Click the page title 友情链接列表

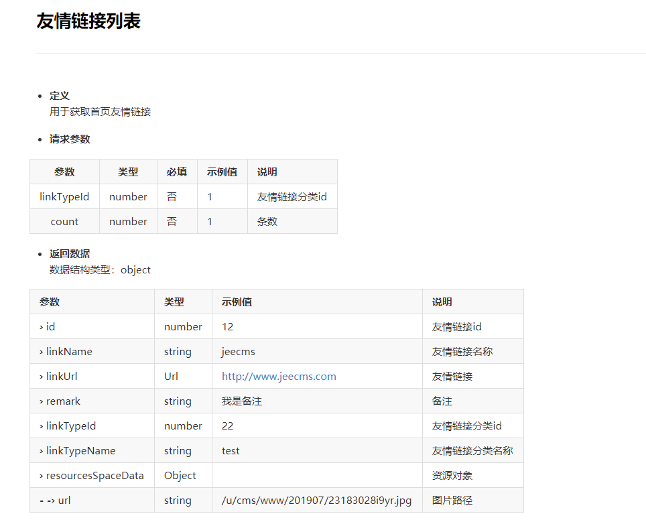[x=88, y=21]
